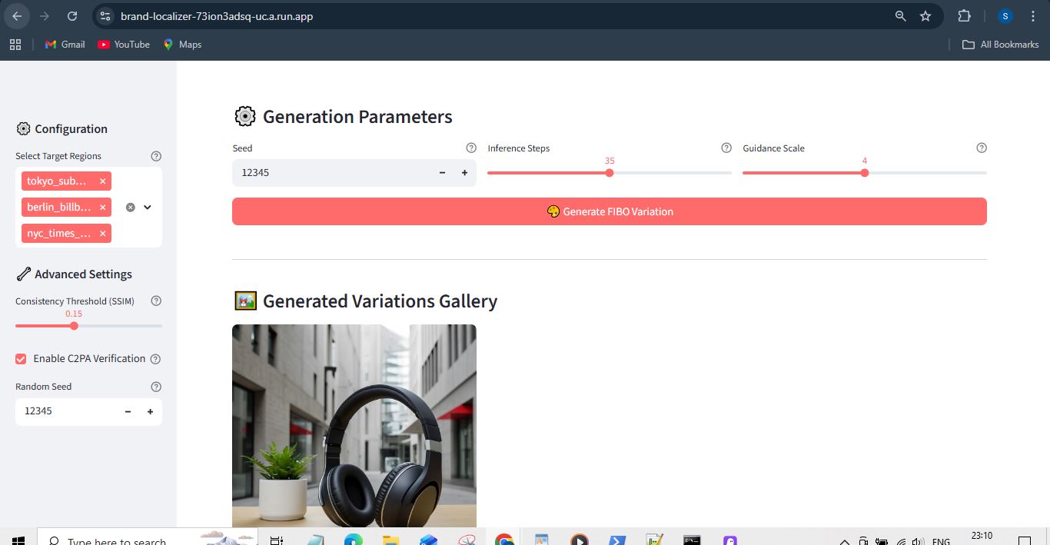Focus the Seed input field
The width and height of the screenshot is (1050, 545).
332,173
